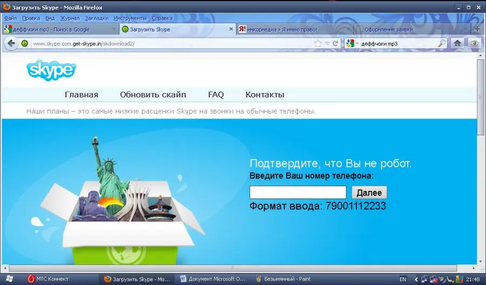The image size is (486, 285).
Task: Open the Файл menu
Action: pos(11,18)
